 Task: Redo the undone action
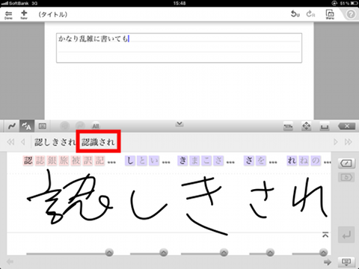pyautogui.click(x=310, y=14)
